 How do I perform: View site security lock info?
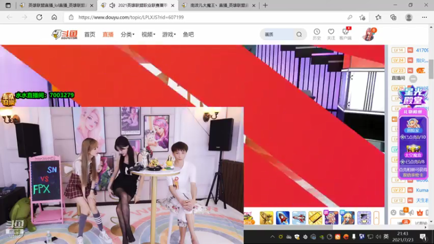point(71,17)
